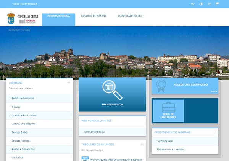The height and width of the screenshot is (161, 229).
Task: Open the Solicitude xeral procedure
Action: coord(165,141)
